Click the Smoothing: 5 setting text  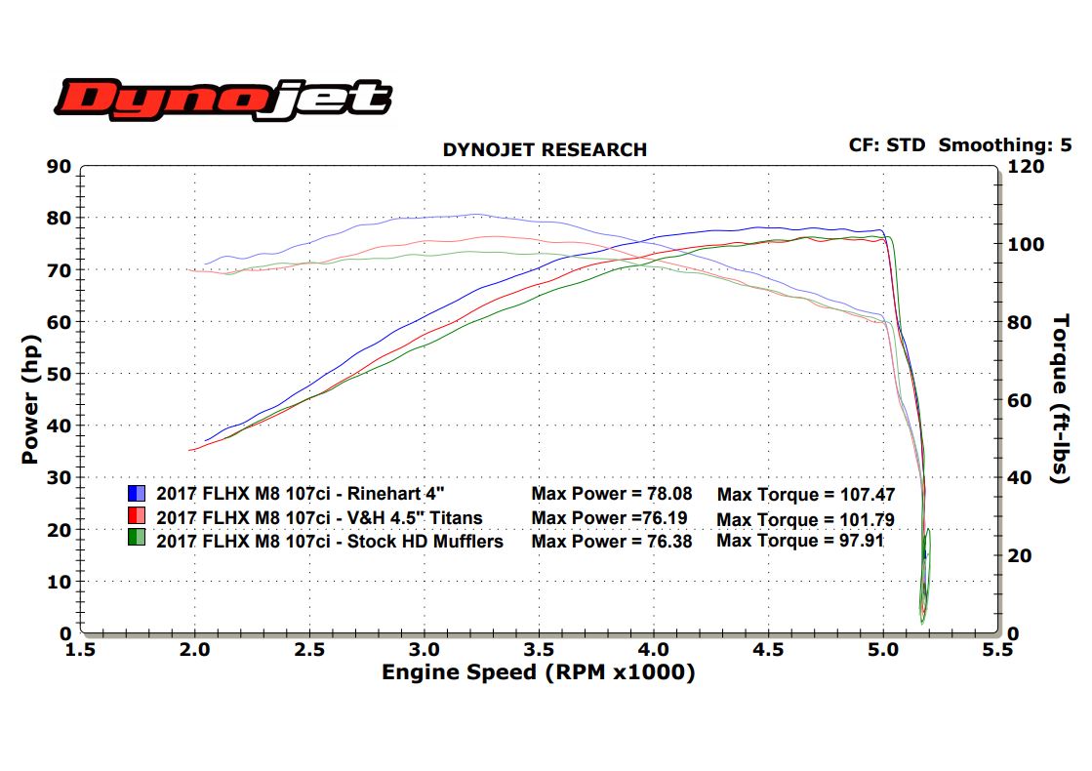1005,145
